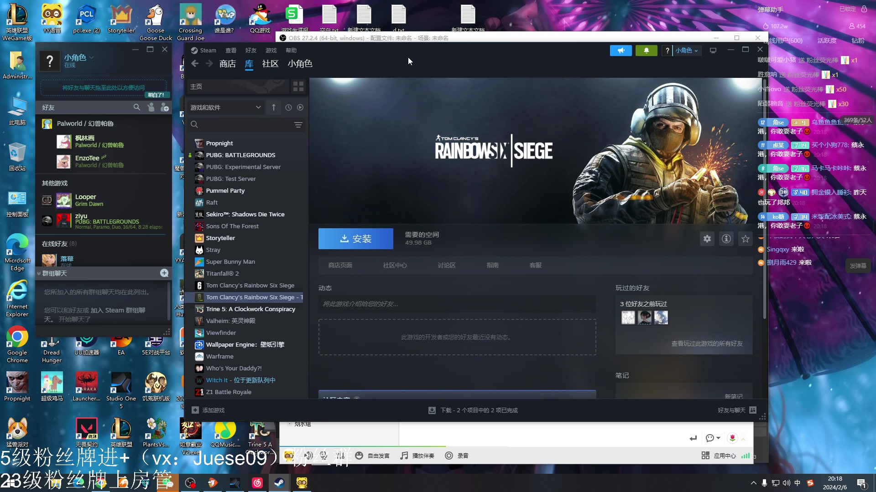
Task: Click the blue 安装 install button
Action: pyautogui.click(x=355, y=239)
